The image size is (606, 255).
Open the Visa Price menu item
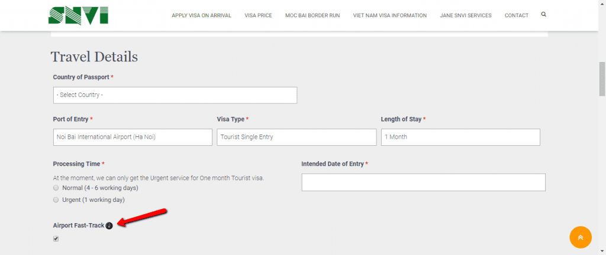258,15
